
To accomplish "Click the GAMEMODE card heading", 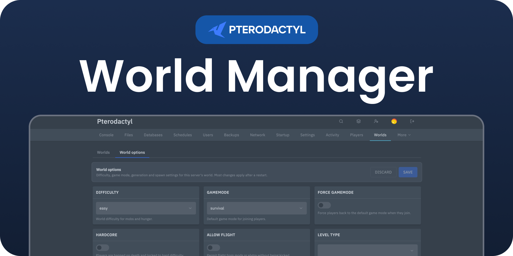I will (218, 192).
